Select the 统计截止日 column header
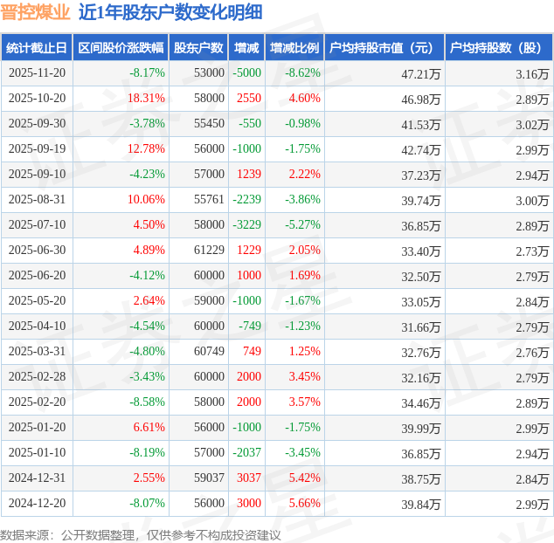Viewport: 554px width, 543px height. (36, 48)
